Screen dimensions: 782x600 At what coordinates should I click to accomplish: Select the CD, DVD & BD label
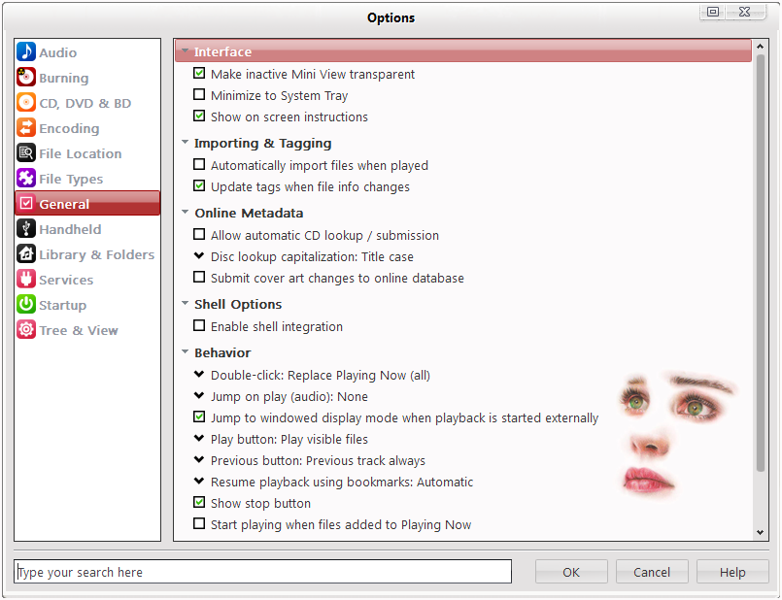85,103
